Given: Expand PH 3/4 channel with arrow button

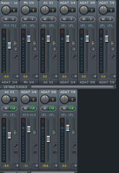Looking at the screenshot, I should click(x=35, y=76).
